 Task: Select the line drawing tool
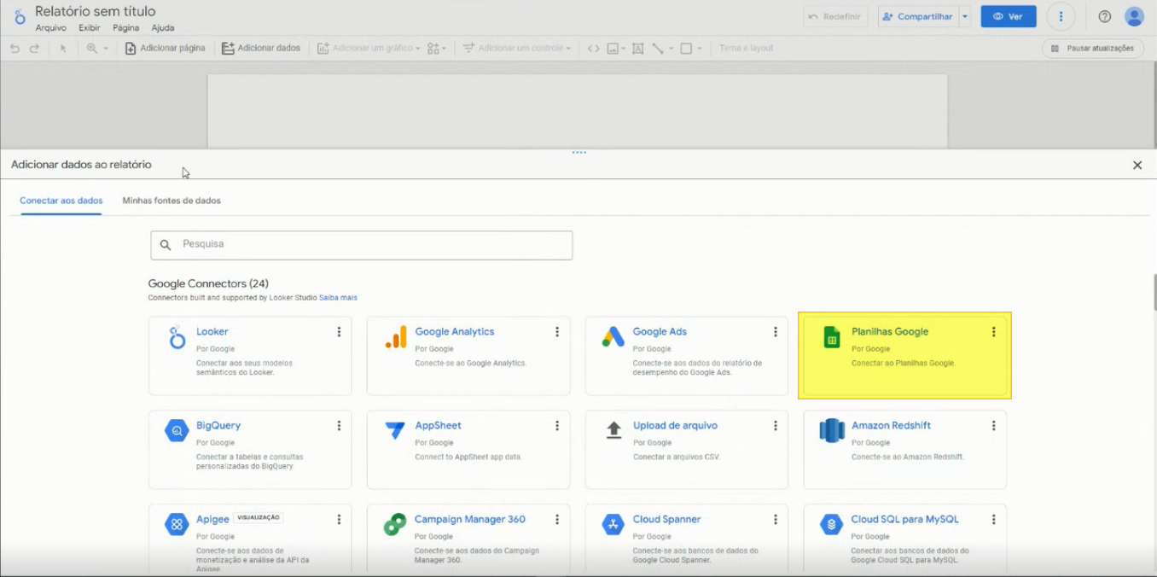pos(658,49)
